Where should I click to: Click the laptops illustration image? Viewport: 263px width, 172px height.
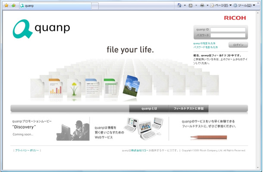144,128
